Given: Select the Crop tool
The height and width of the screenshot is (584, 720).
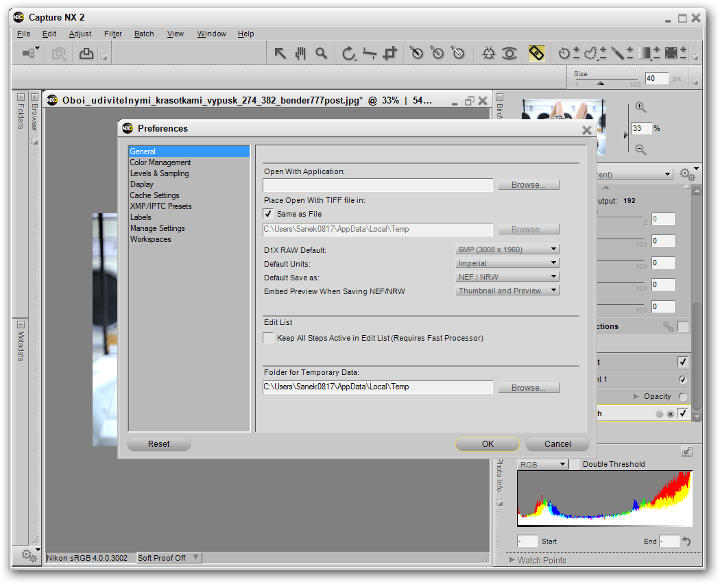Looking at the screenshot, I should tap(390, 53).
